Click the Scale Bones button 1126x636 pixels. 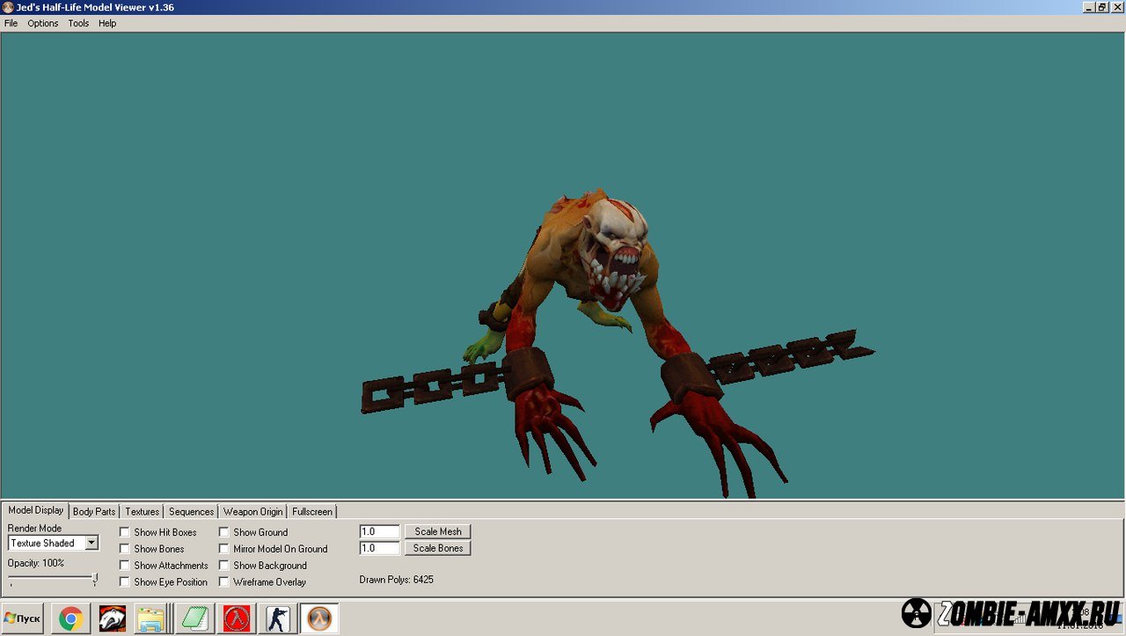pyautogui.click(x=438, y=548)
